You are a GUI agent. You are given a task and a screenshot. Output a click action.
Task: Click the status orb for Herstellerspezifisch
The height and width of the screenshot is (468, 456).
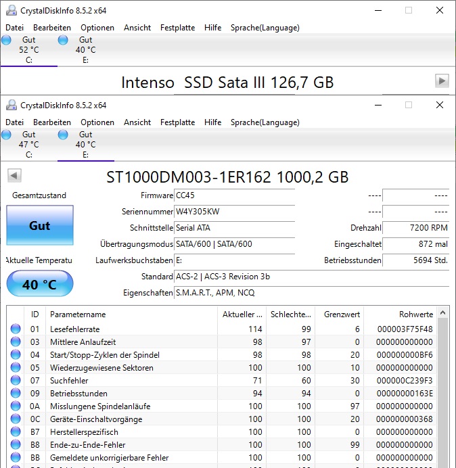(x=16, y=431)
